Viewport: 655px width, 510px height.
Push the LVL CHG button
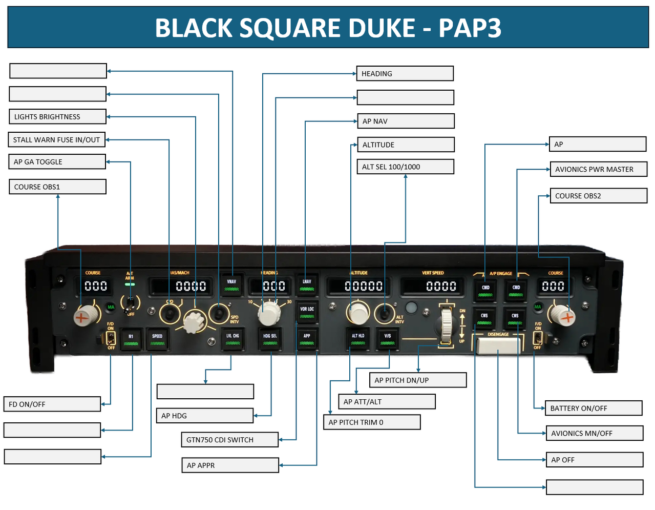coord(233,339)
